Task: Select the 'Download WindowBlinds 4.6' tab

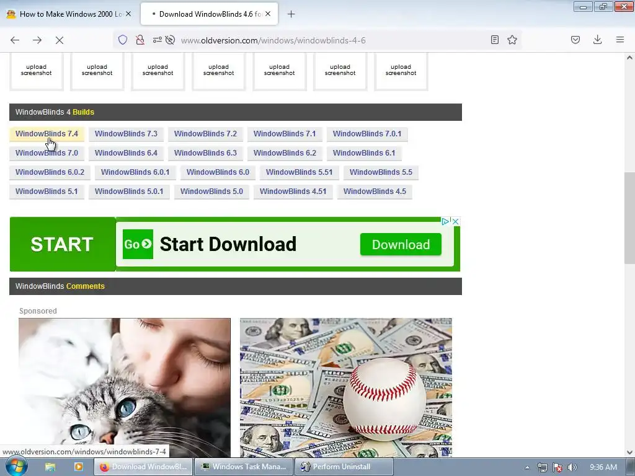Action: [x=209, y=14]
